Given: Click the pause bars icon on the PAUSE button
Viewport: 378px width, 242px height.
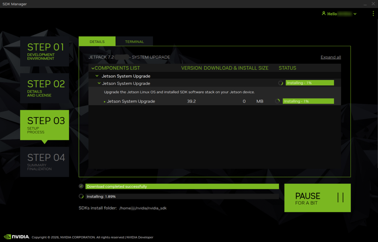Looking at the screenshot, I should pyautogui.click(x=340, y=197).
